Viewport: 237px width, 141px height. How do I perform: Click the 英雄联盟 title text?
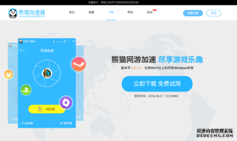click(x=47, y=51)
